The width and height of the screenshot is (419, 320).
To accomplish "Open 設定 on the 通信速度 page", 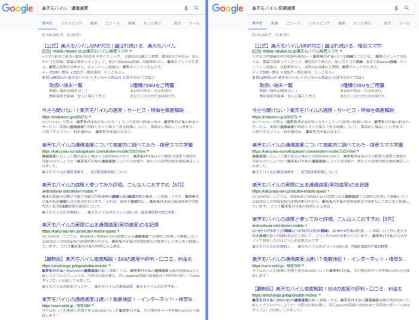I will 177,23.
